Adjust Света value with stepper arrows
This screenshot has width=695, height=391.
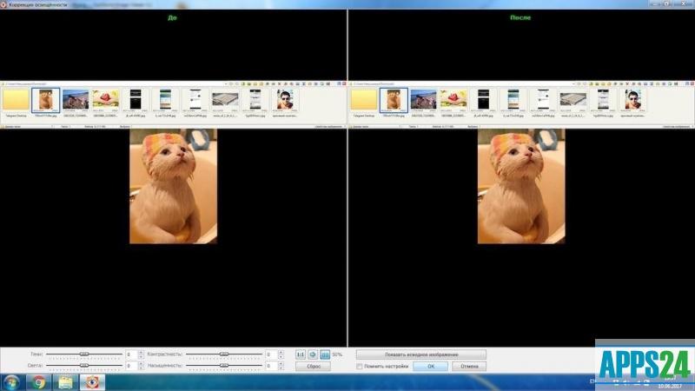tap(141, 366)
